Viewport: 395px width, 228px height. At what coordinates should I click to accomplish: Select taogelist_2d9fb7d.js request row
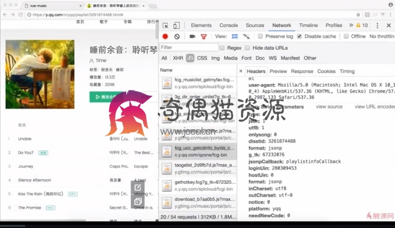[x=198, y=169]
